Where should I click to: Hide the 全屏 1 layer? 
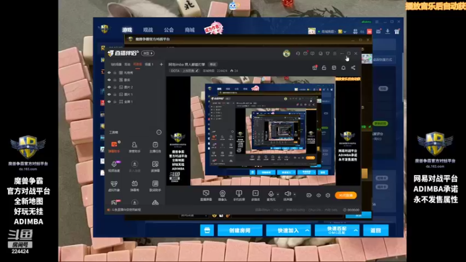(109, 101)
